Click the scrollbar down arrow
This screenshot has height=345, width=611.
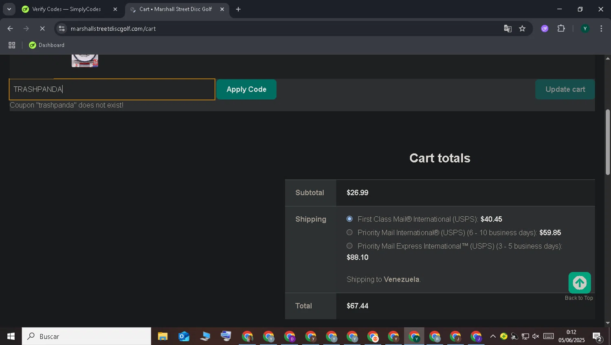coord(607,323)
